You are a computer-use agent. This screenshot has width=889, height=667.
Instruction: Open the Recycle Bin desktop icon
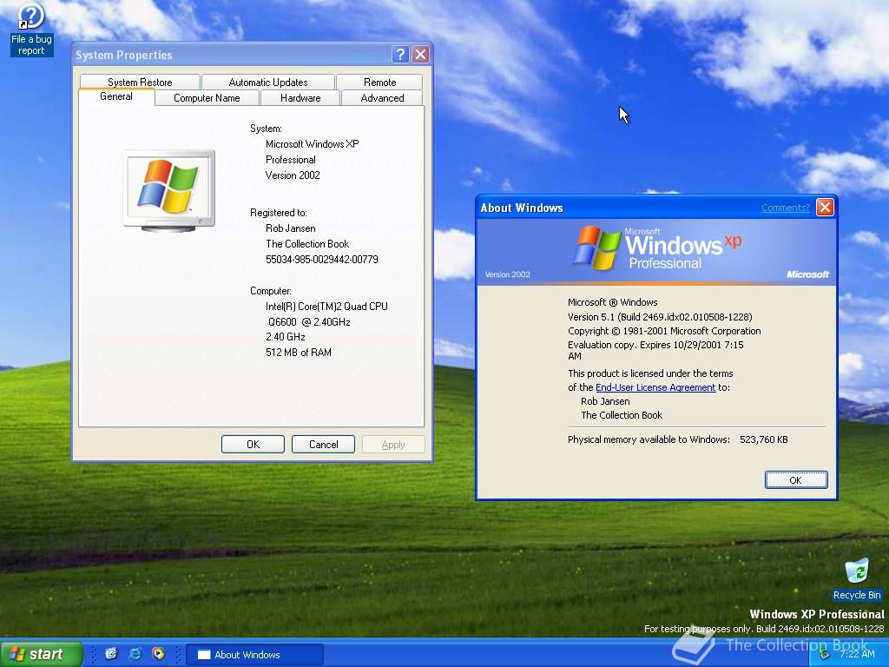coord(857,579)
